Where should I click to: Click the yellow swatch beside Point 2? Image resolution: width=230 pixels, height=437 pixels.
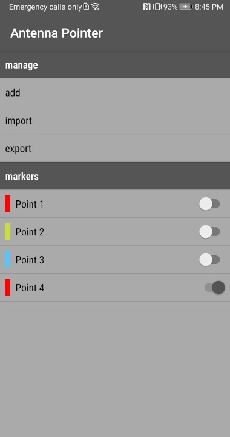[x=8, y=232]
